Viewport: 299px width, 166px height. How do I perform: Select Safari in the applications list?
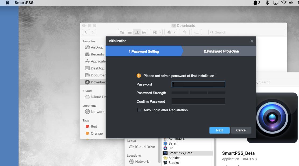coord(170,143)
